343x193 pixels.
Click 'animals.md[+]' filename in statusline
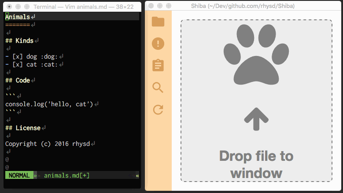(67, 175)
